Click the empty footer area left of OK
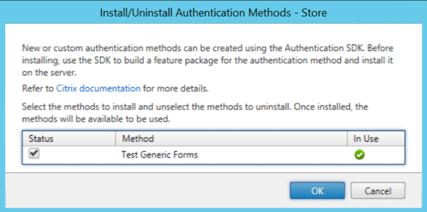Image resolution: width=427 pixels, height=212 pixels. [146, 190]
